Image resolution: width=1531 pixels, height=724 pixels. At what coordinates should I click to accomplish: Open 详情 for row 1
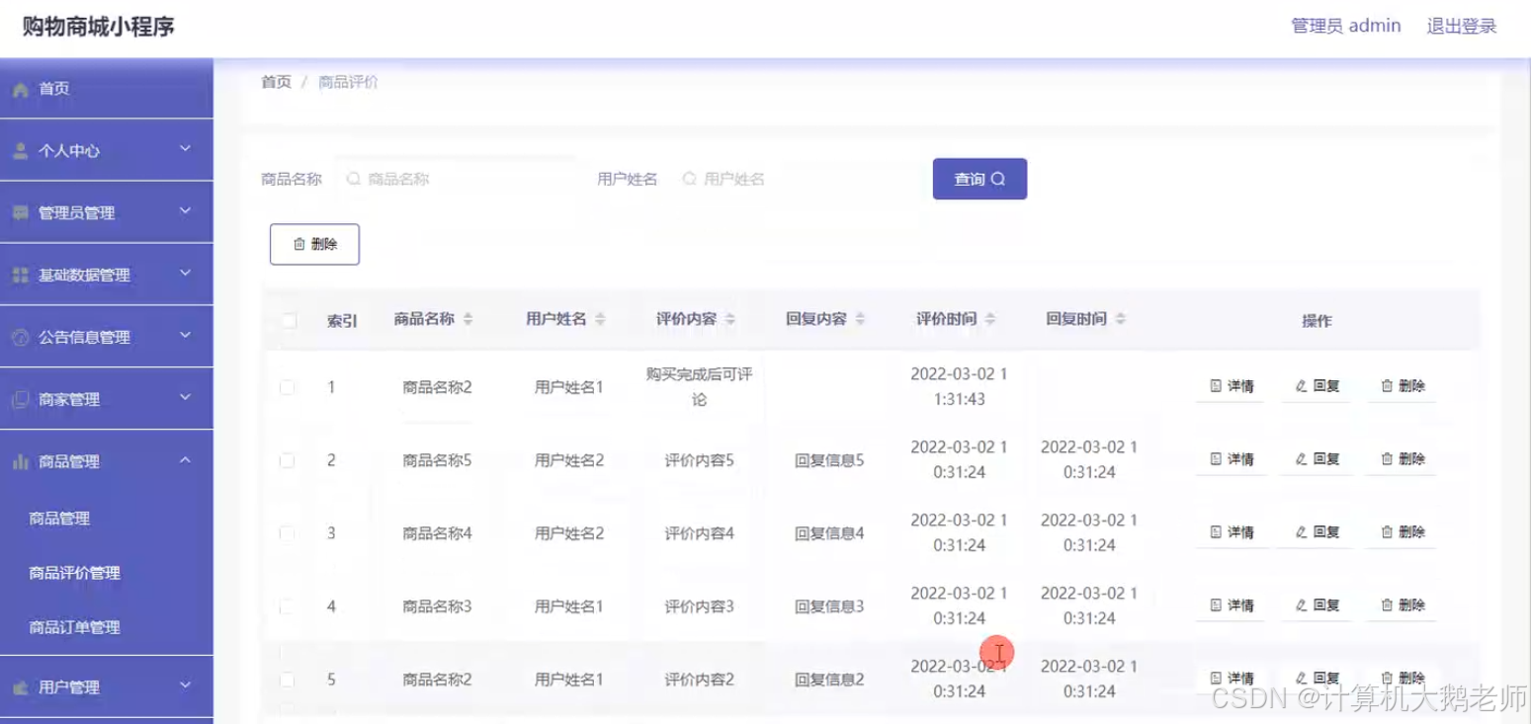(x=1232, y=386)
